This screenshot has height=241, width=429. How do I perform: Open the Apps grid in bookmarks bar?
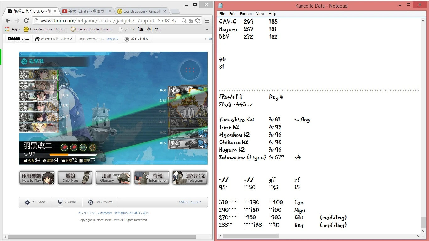13,29
